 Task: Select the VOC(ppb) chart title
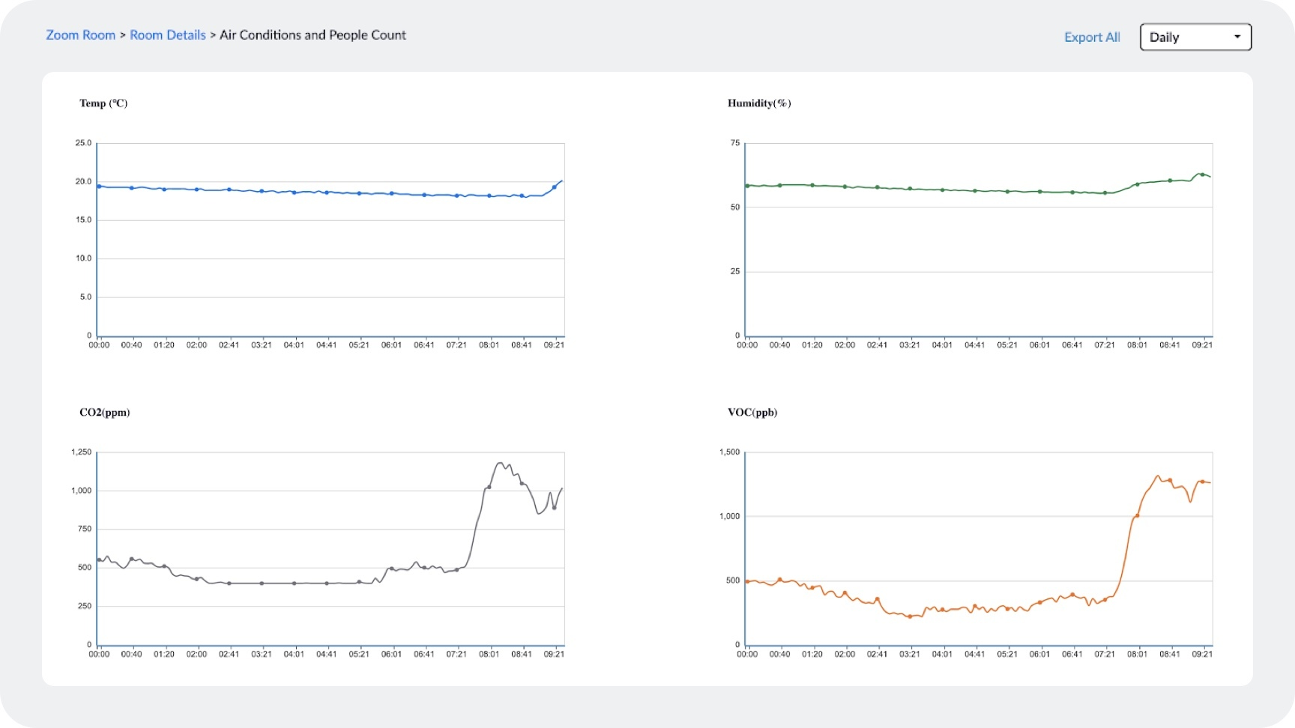pos(752,413)
